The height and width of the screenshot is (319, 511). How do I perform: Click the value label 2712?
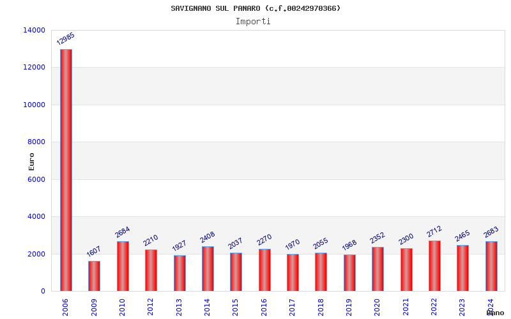point(434,232)
